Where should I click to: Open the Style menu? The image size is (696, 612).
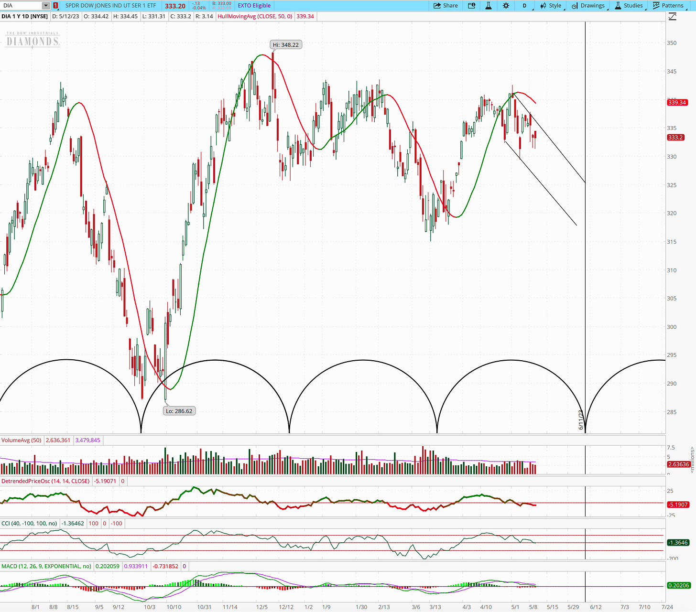551,6
